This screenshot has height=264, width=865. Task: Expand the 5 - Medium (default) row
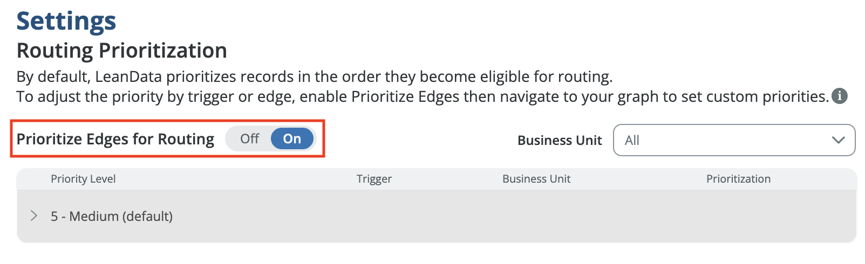tap(34, 216)
